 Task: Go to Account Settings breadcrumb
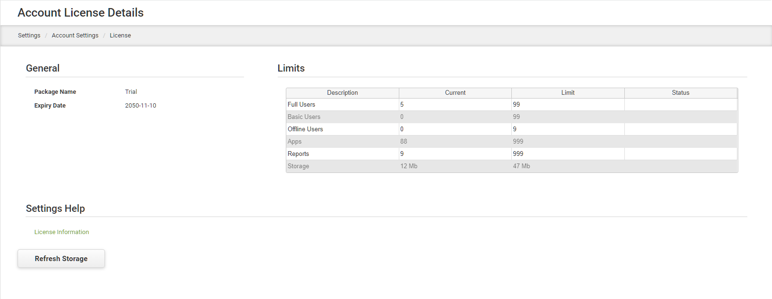click(x=75, y=36)
